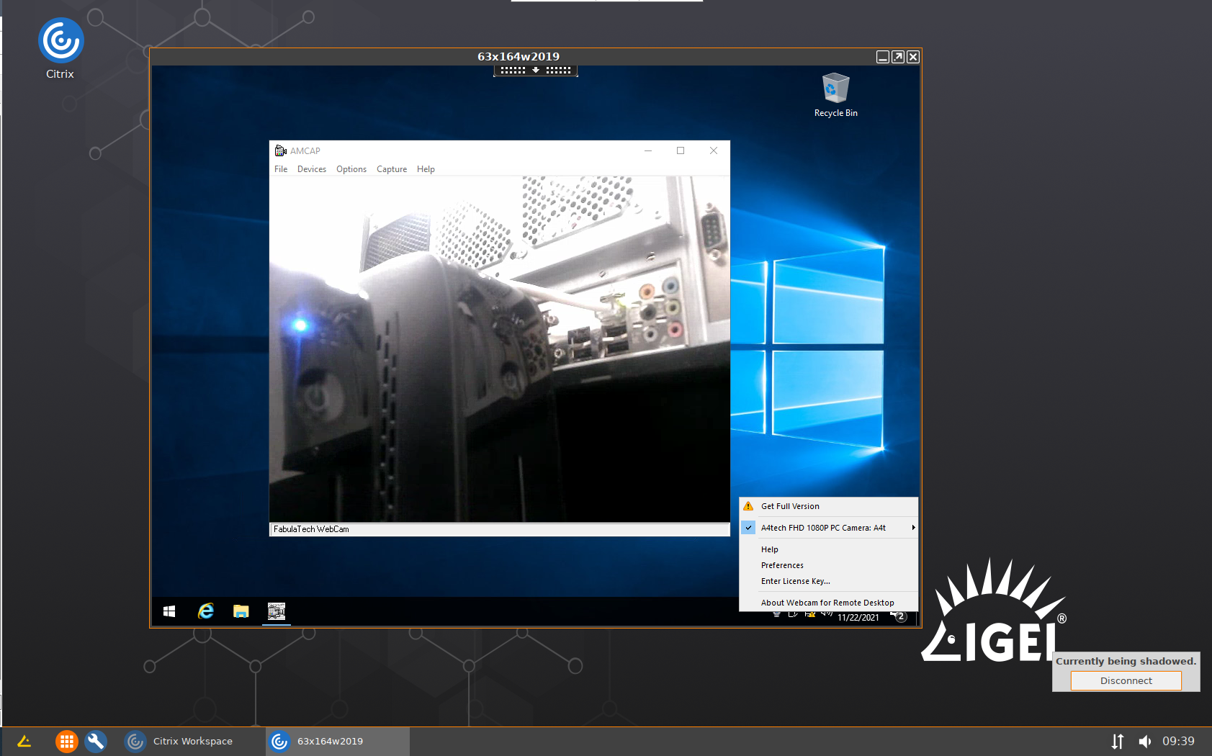Open the orange application launcher grid icon
Screen dimensions: 1212x756
tap(66, 741)
